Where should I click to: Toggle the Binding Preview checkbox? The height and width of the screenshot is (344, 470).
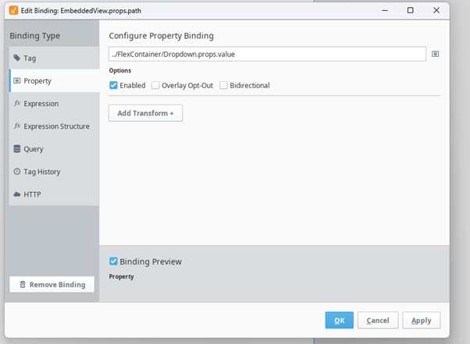(113, 261)
